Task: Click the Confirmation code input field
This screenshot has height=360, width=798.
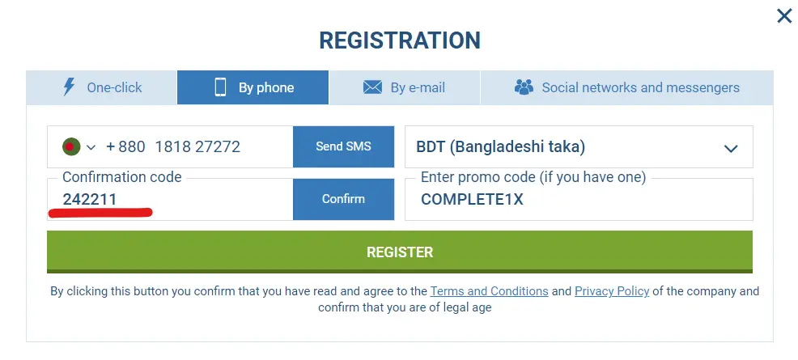Action: [x=170, y=200]
